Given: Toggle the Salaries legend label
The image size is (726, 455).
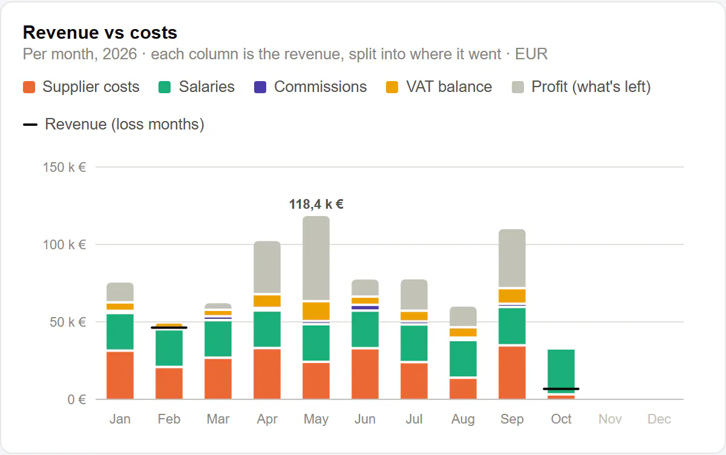Looking at the screenshot, I should point(207,87).
